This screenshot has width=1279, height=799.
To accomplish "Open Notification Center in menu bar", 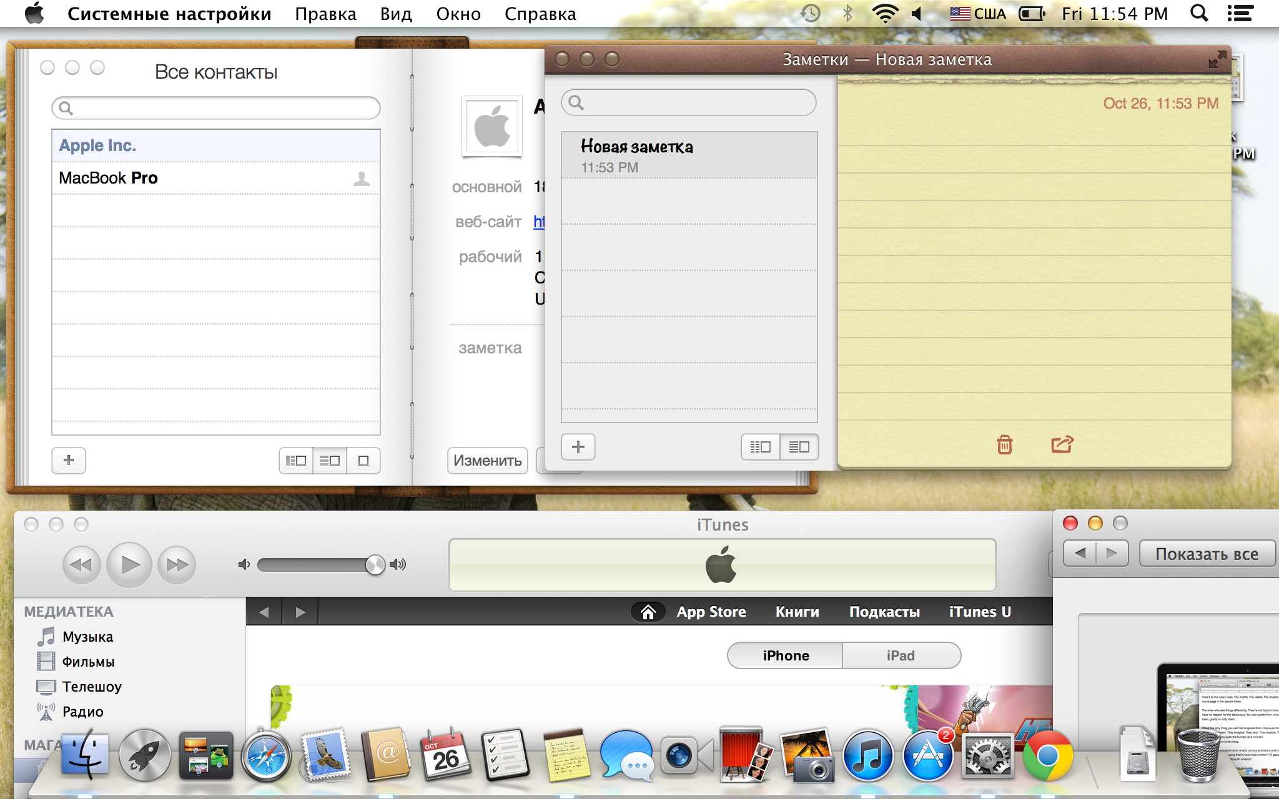I will point(1240,13).
